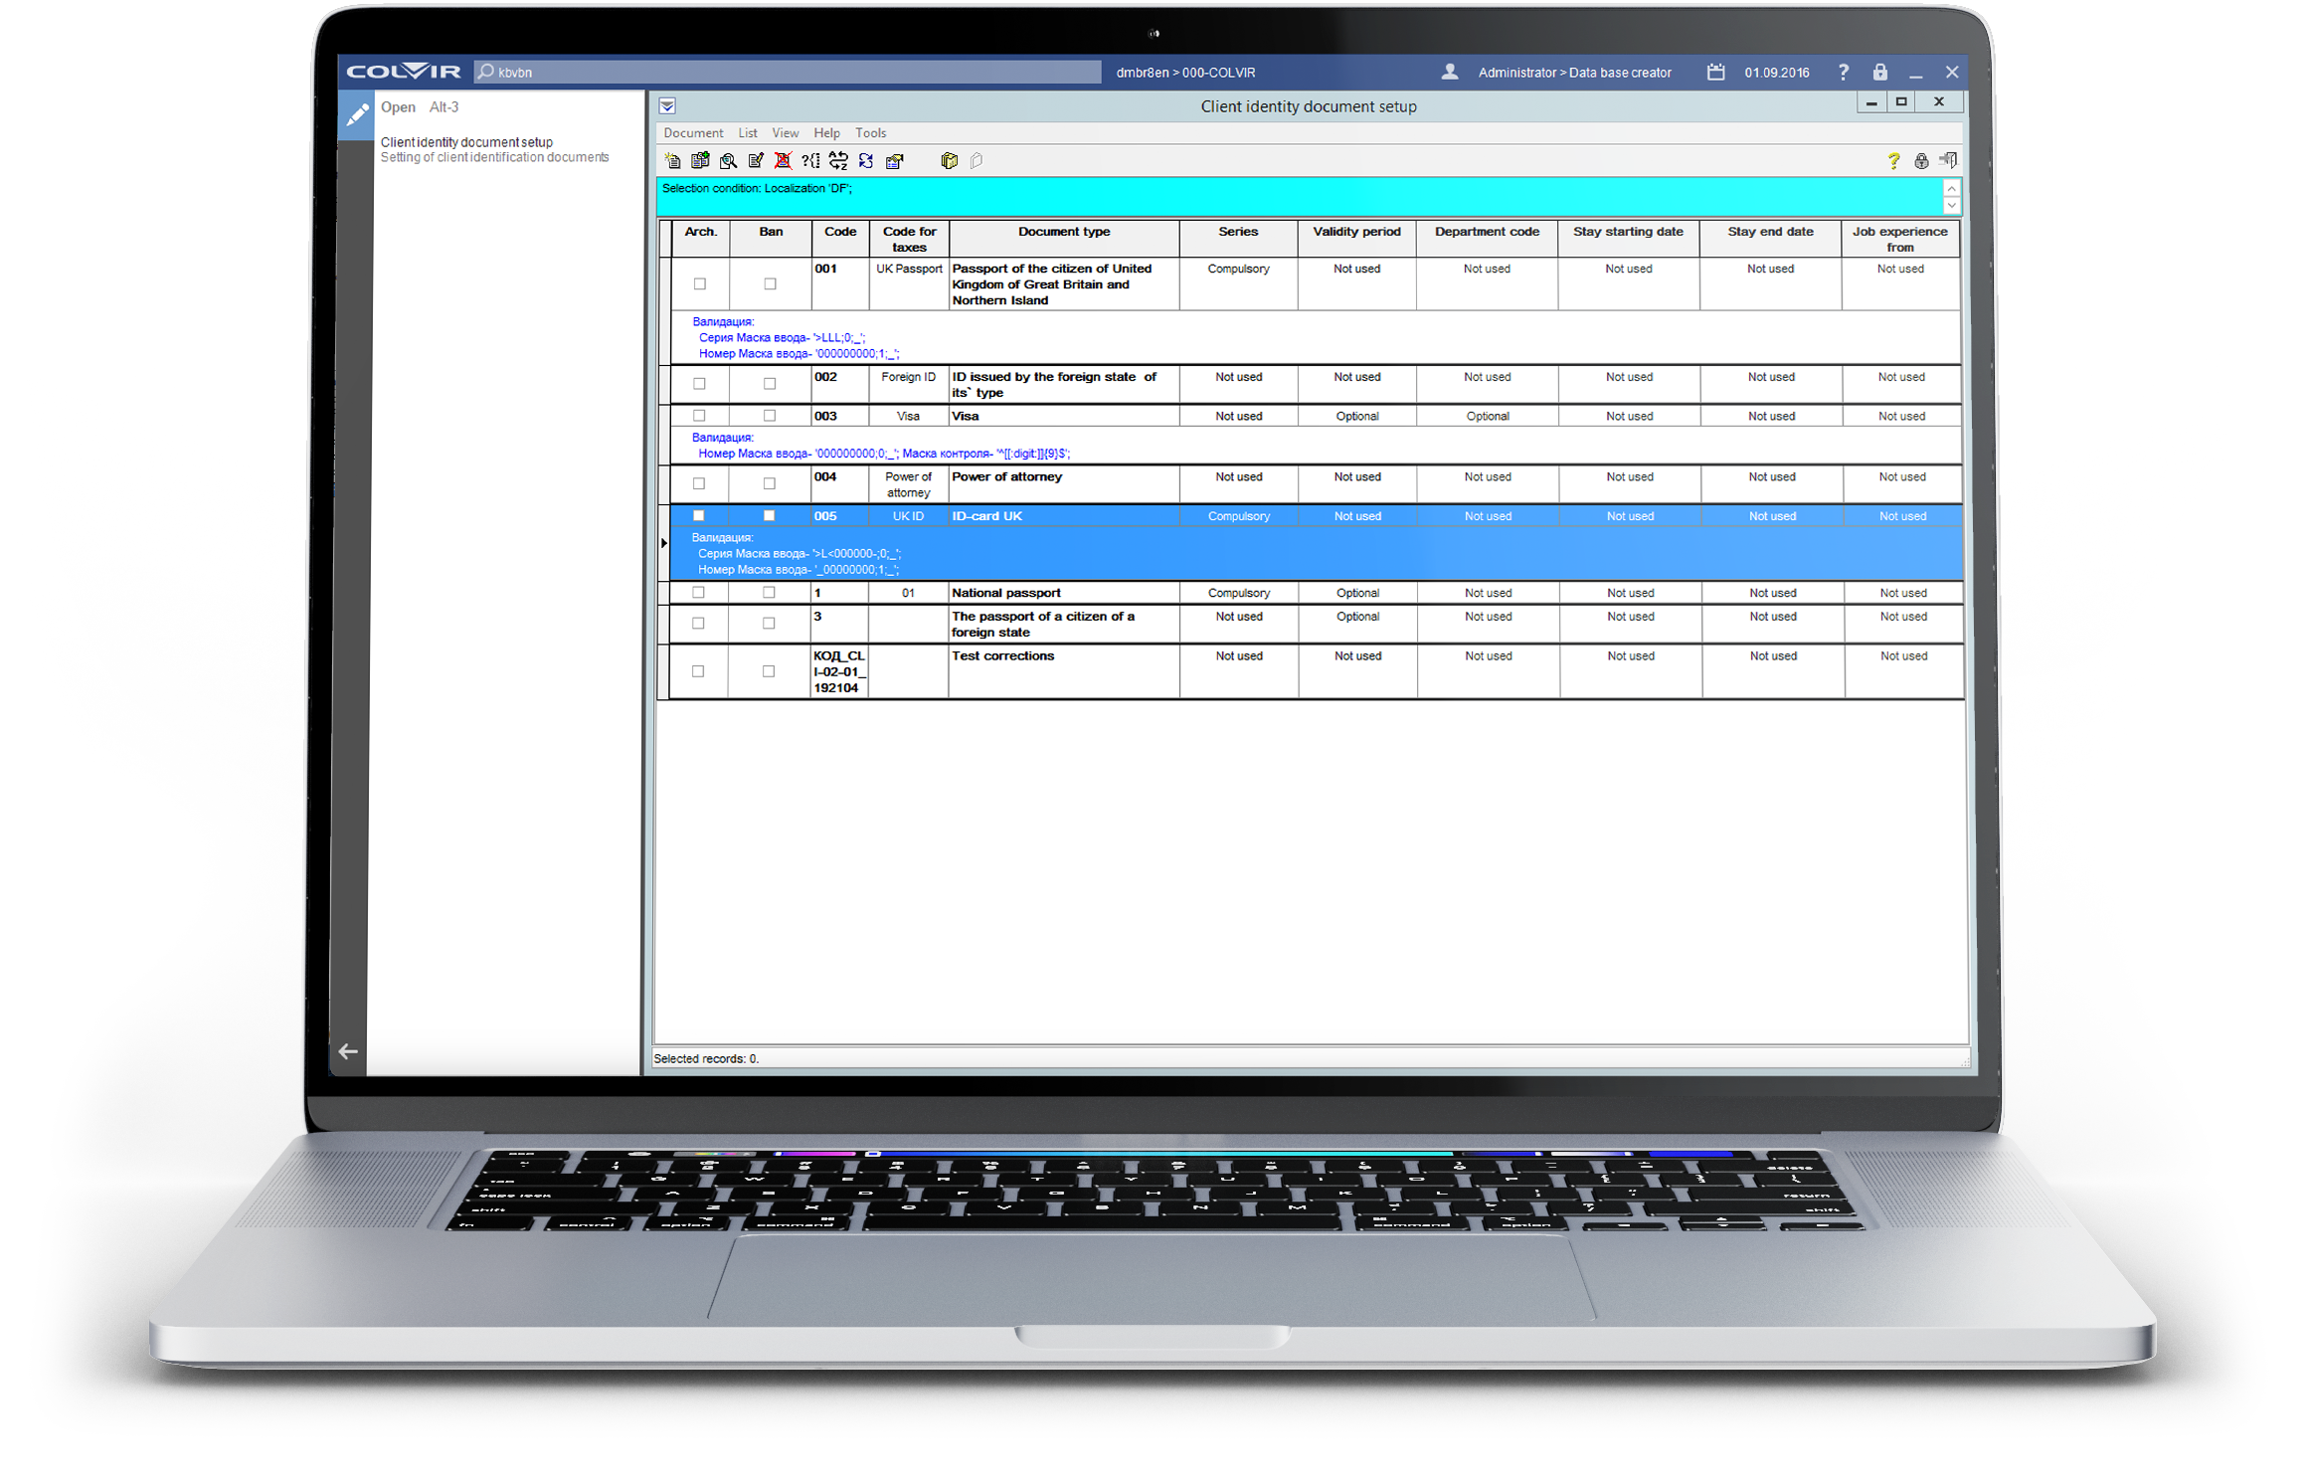Click the padlock icon in window toolbar
This screenshot has height=1478, width=2311.
point(1921,161)
